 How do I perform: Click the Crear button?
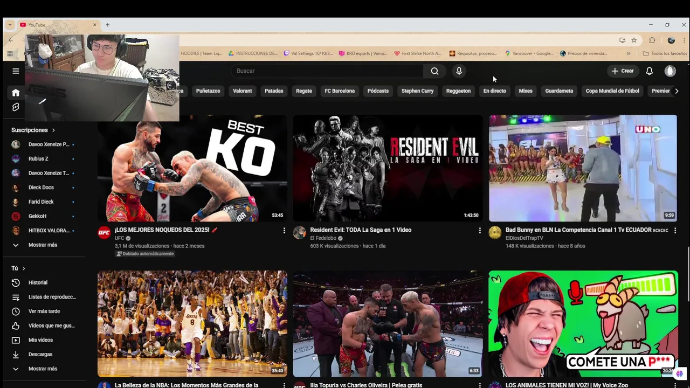(623, 71)
